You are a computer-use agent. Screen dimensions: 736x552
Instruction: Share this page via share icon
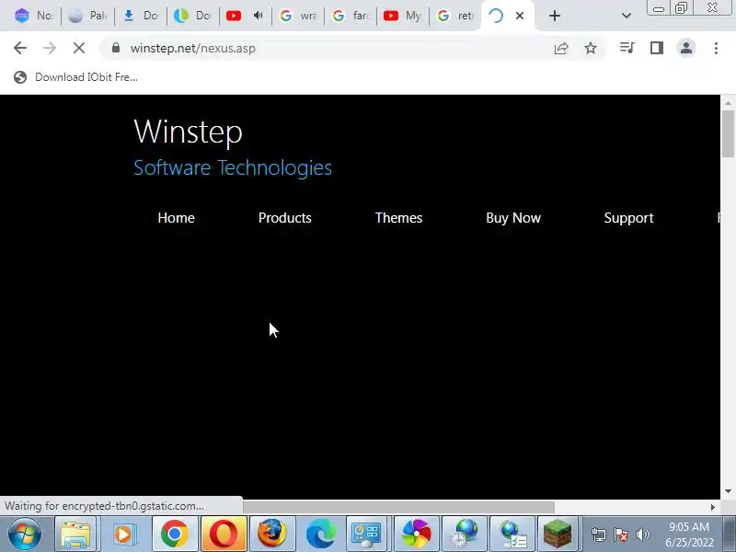(561, 48)
